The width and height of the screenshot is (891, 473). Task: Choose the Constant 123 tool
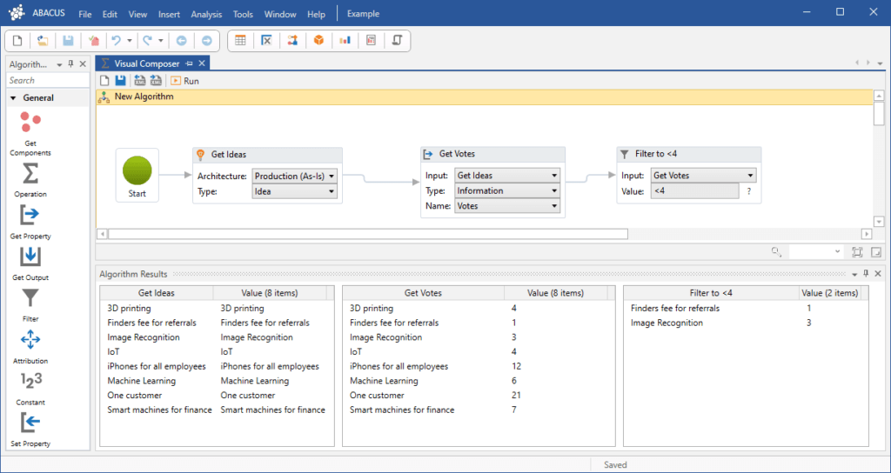point(30,381)
